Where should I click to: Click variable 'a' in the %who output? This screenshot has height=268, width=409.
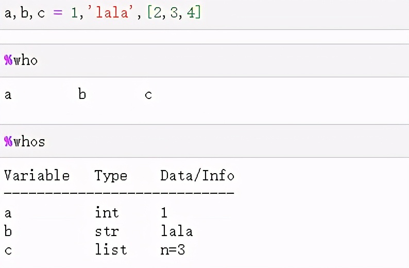(8, 95)
